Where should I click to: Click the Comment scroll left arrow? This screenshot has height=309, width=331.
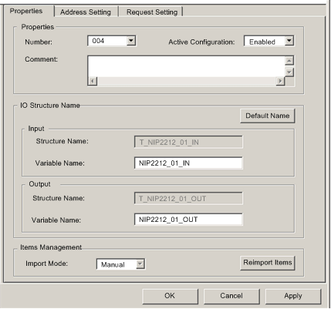(x=93, y=81)
